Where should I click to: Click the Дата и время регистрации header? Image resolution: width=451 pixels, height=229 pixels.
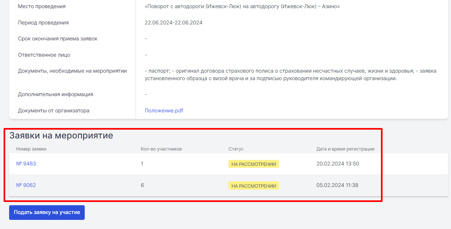point(345,149)
